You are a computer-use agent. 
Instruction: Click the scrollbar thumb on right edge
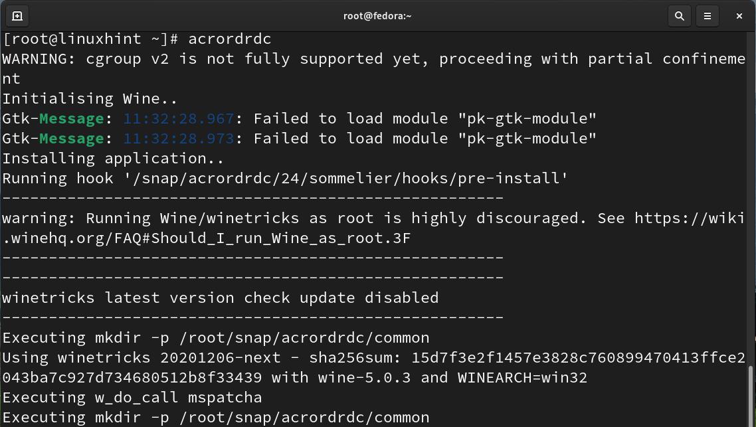pyautogui.click(x=751, y=394)
